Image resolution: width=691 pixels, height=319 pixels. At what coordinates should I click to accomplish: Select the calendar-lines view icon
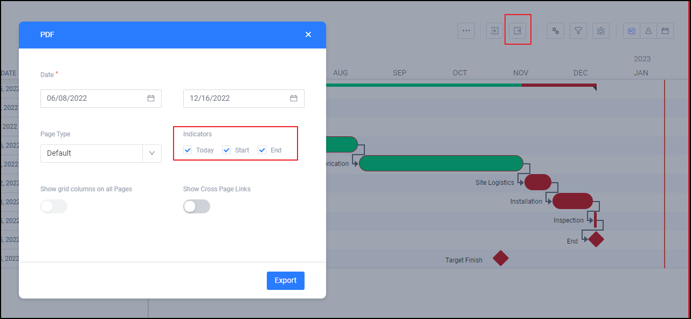tap(632, 31)
